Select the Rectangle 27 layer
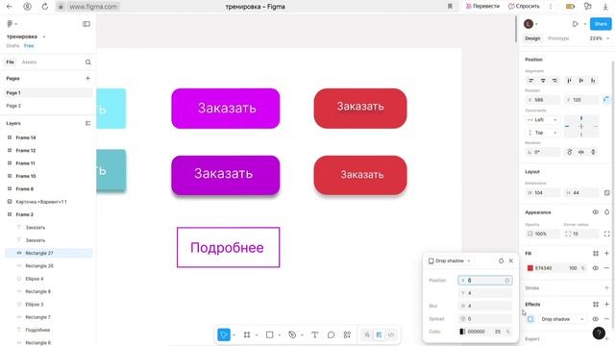The height and width of the screenshot is (346, 615). (49, 253)
